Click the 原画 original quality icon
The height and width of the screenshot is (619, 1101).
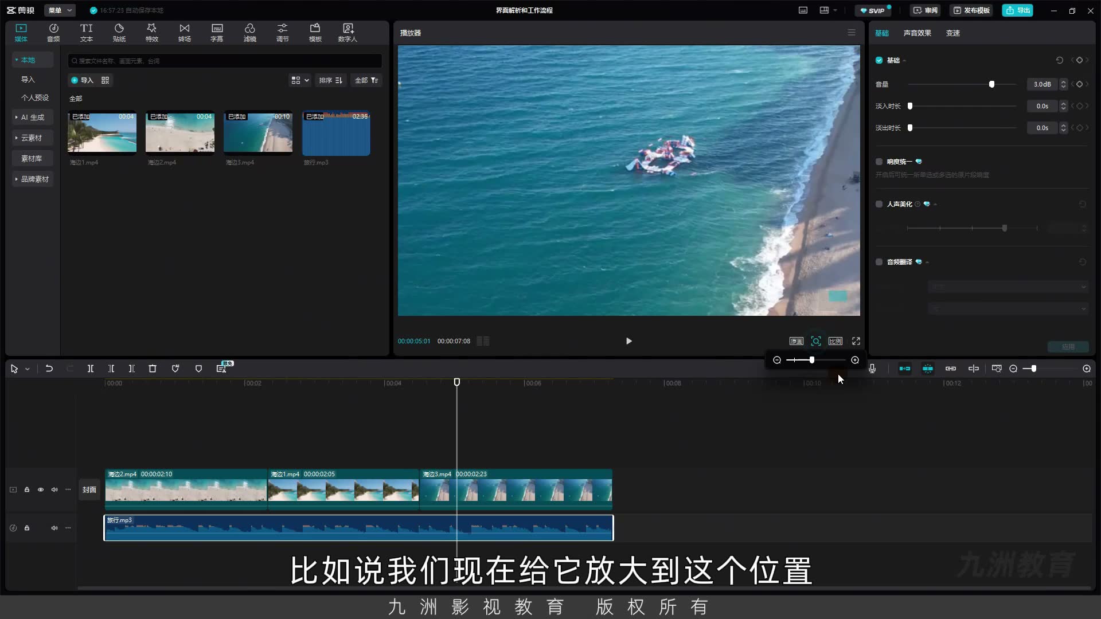[x=796, y=341]
